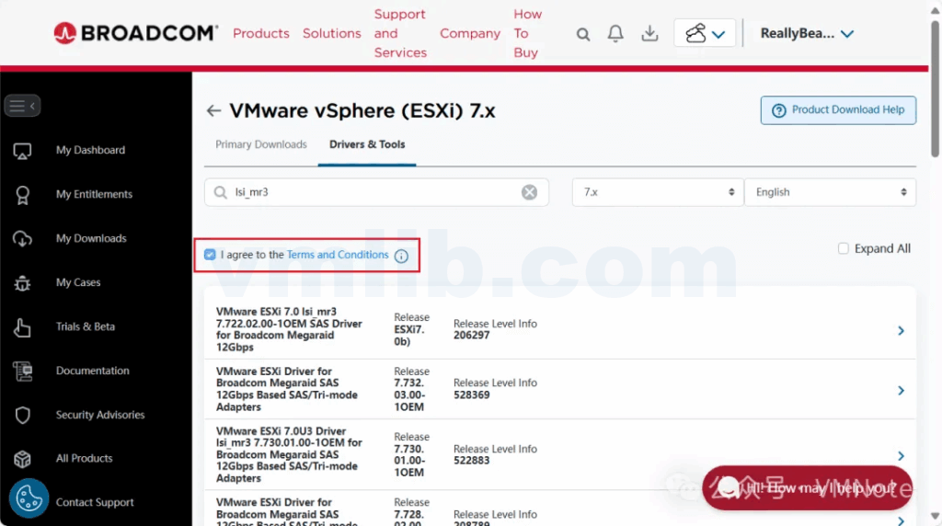Screen dimensions: 942x526
Task: Click the info icon next to Terms and Conditions
Action: pyautogui.click(x=401, y=256)
